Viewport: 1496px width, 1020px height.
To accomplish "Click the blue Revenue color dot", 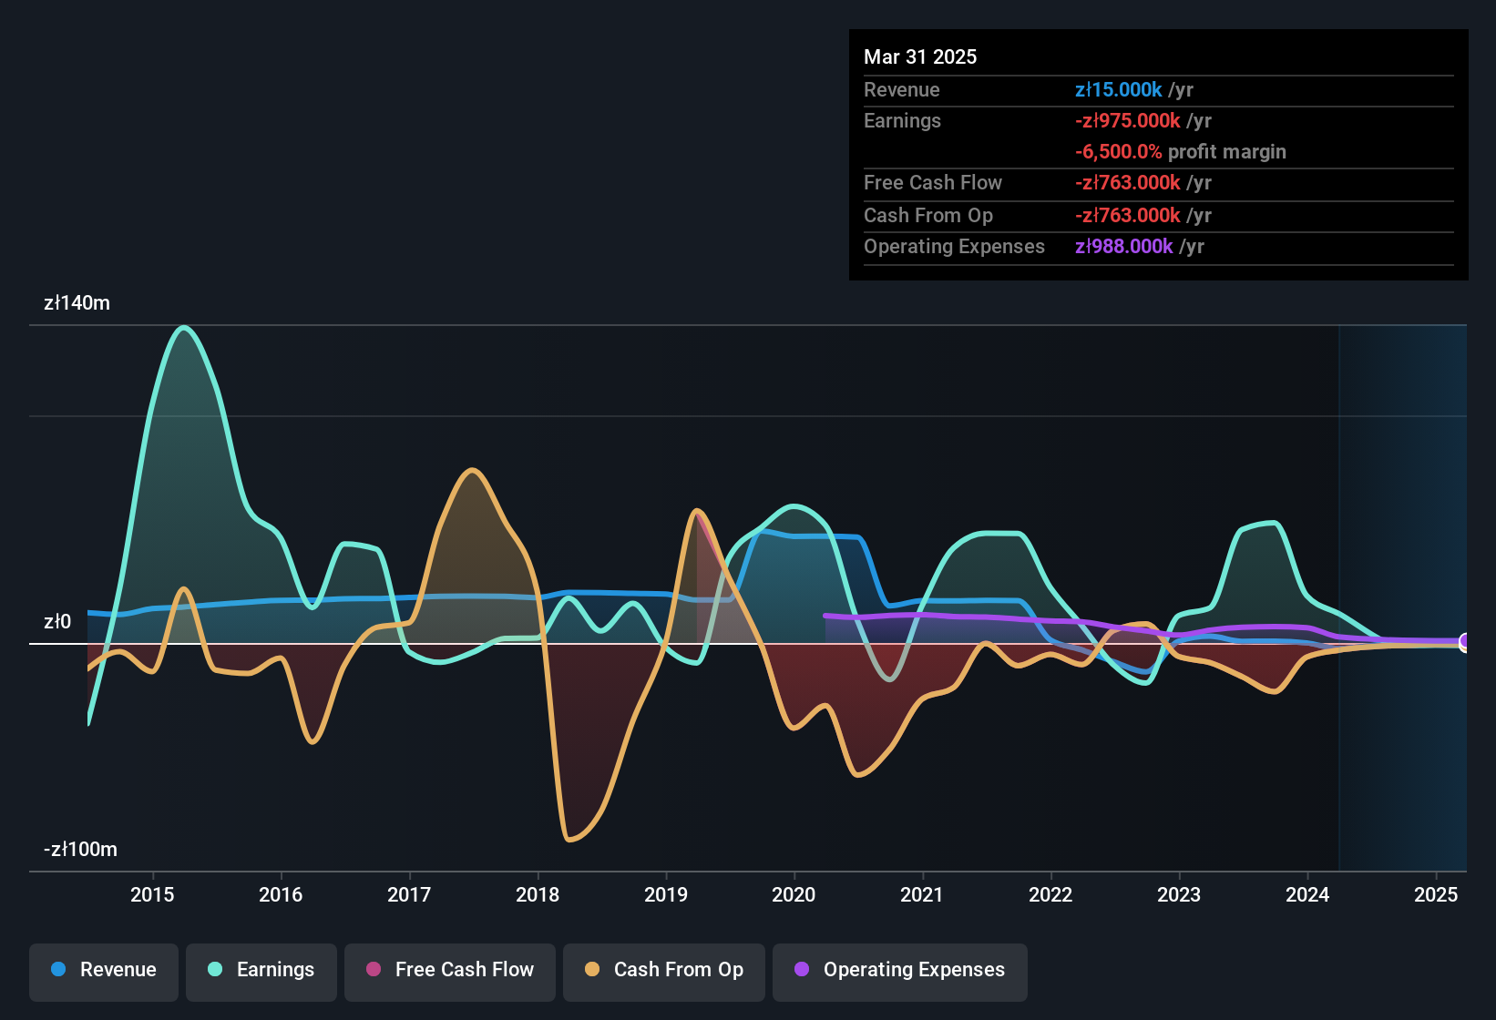I will coord(58,969).
